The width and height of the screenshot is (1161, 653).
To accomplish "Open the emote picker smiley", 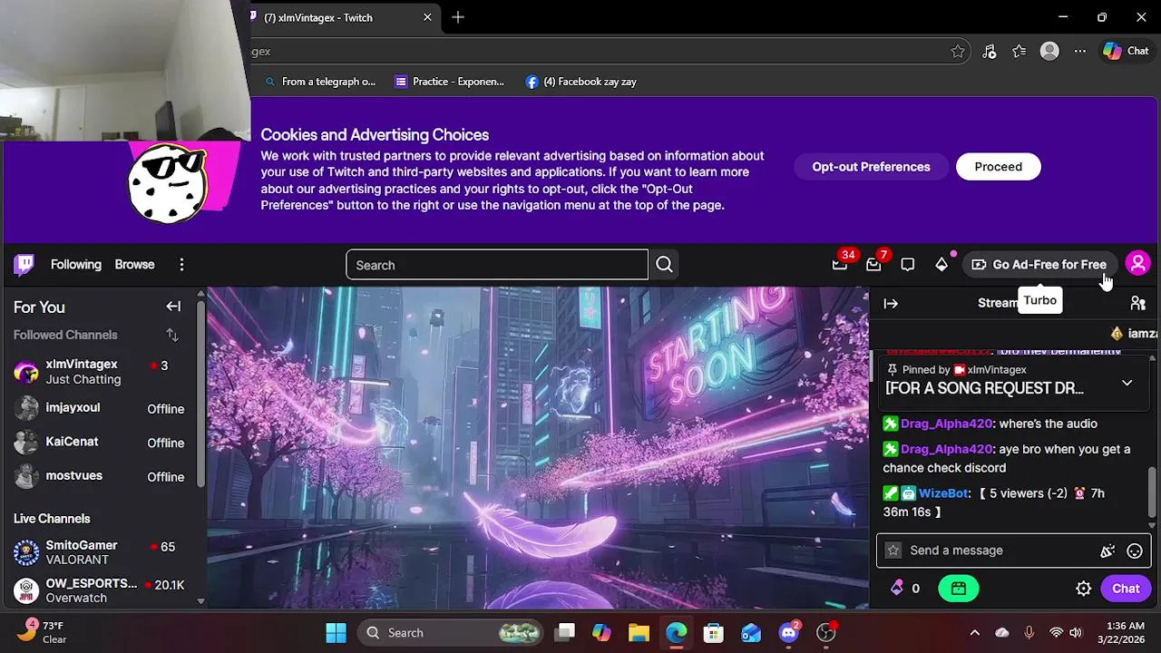I will (x=1135, y=551).
